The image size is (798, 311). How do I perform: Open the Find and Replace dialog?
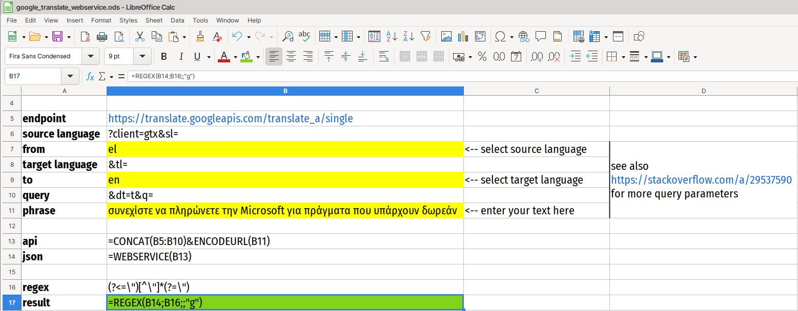pyautogui.click(x=289, y=36)
